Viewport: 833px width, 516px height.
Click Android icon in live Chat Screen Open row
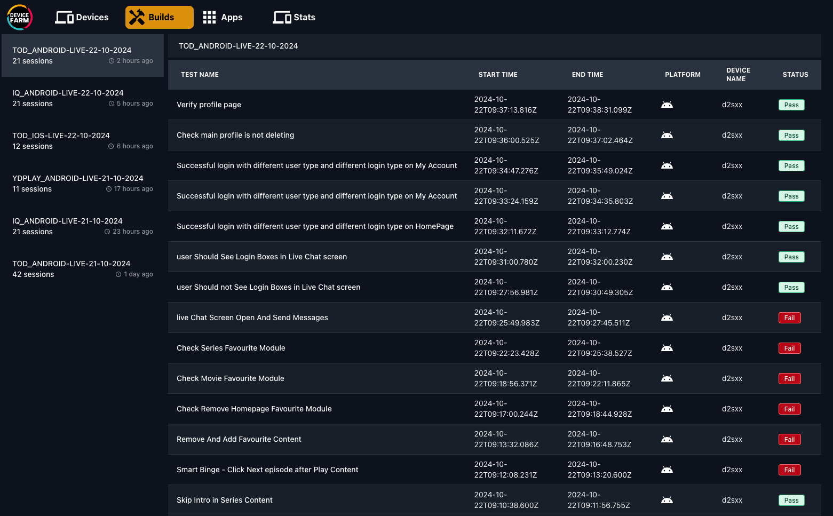(x=667, y=317)
